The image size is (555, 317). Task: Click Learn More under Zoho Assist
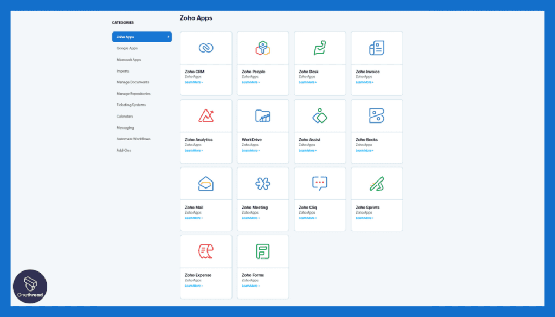(x=308, y=150)
